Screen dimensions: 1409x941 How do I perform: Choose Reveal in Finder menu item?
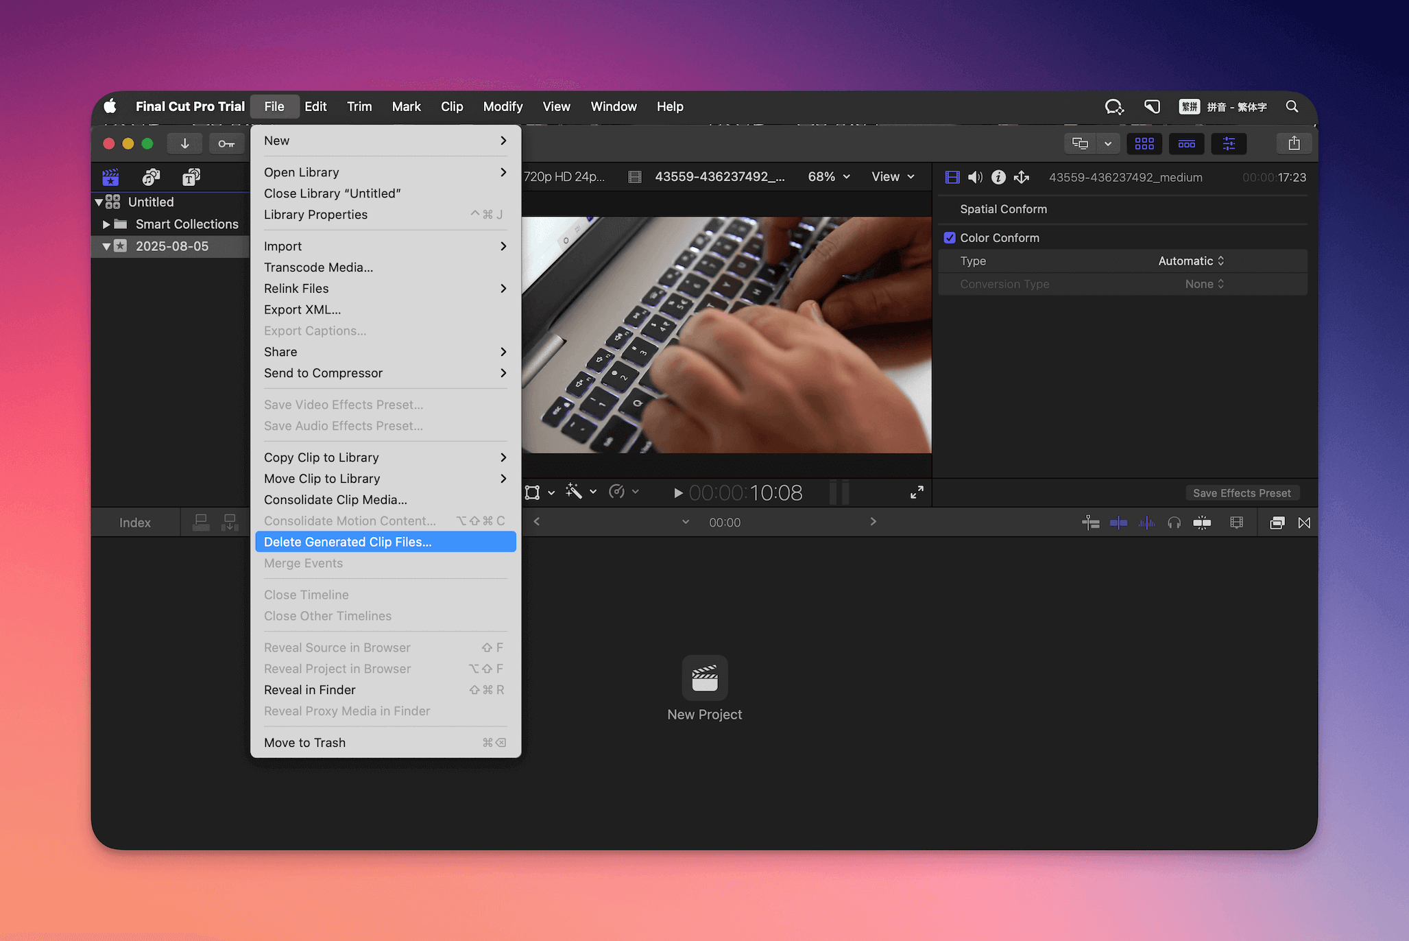coord(385,690)
